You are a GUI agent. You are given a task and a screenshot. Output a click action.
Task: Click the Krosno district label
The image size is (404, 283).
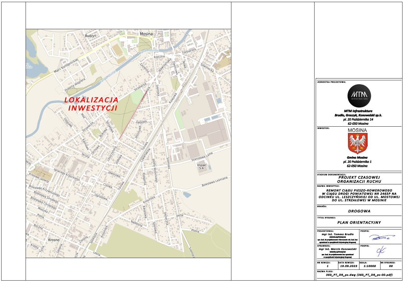pyautogui.click(x=54, y=240)
